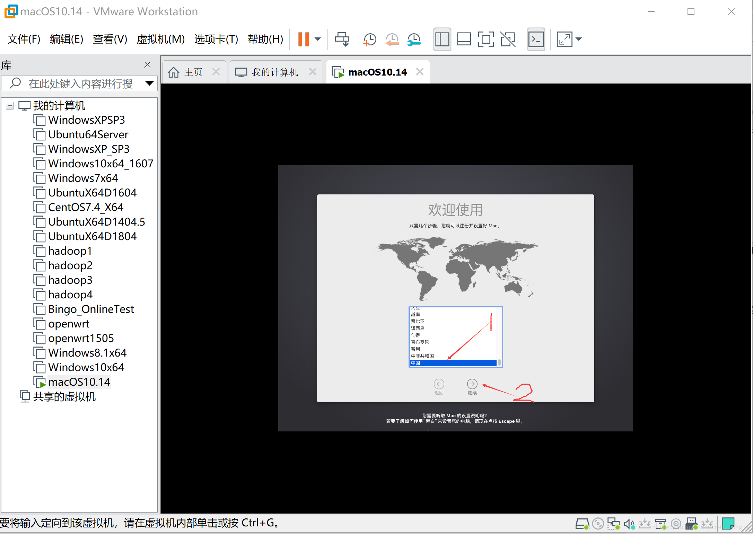Click the webcam device status icon
This screenshot has width=753, height=534.
676,524
